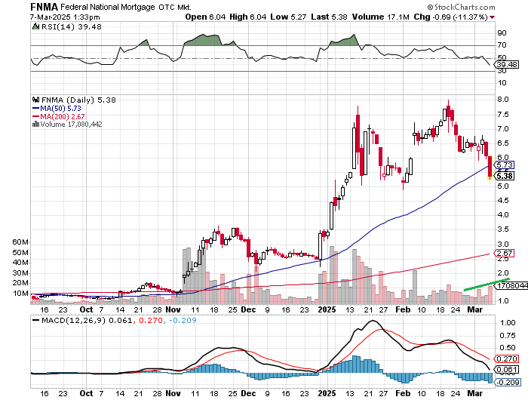Click the Mar label on the price chart date axis
The image size is (528, 400).
(475, 309)
